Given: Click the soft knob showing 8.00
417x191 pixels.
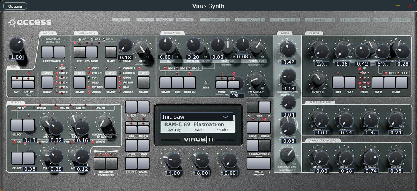Looking at the screenshot, I should [x=202, y=160].
